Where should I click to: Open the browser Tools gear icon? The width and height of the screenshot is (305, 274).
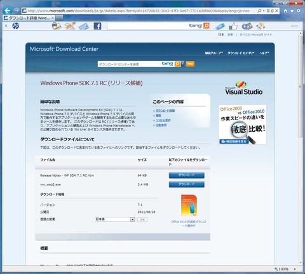(x=299, y=11)
